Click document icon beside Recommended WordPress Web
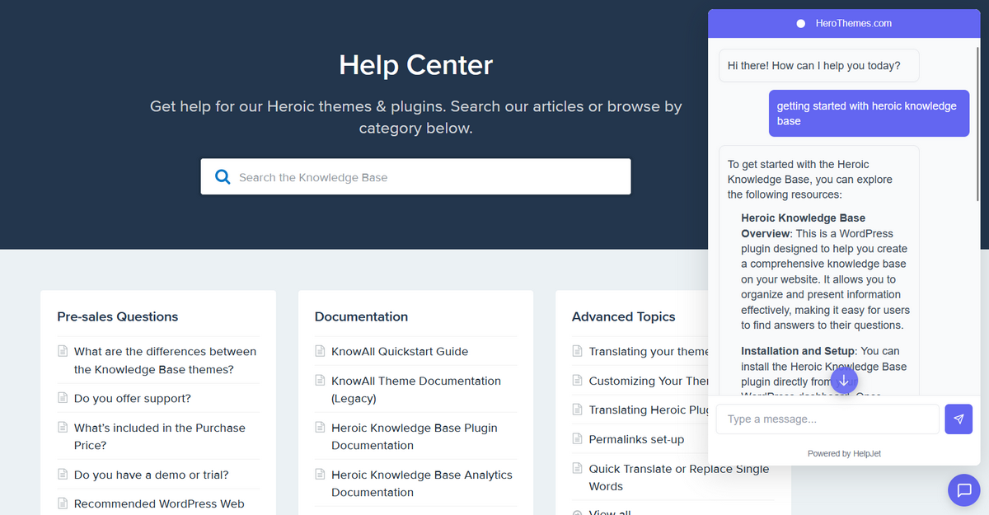The height and width of the screenshot is (515, 989). 63,503
